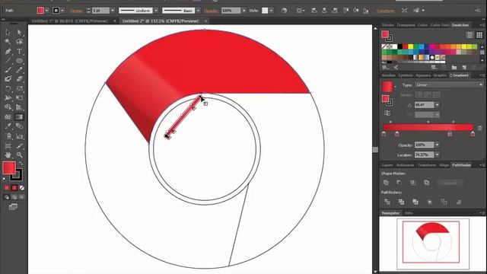Click the Opacity link in control bar

point(211,11)
